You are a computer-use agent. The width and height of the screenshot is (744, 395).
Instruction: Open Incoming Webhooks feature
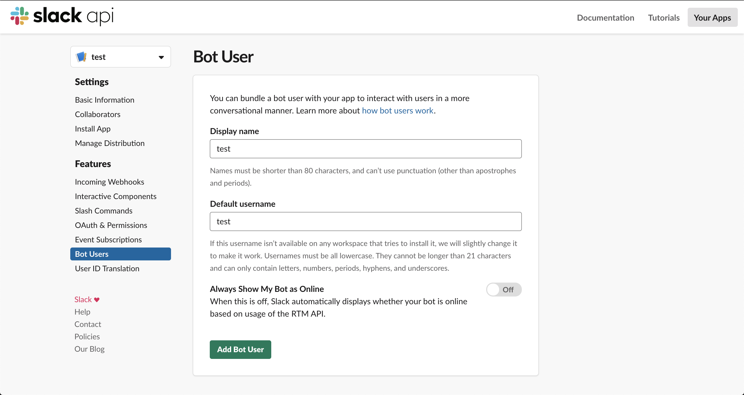(109, 182)
